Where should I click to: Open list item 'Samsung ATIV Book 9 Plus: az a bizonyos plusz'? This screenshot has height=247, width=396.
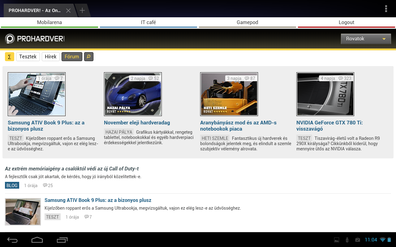tap(98, 200)
